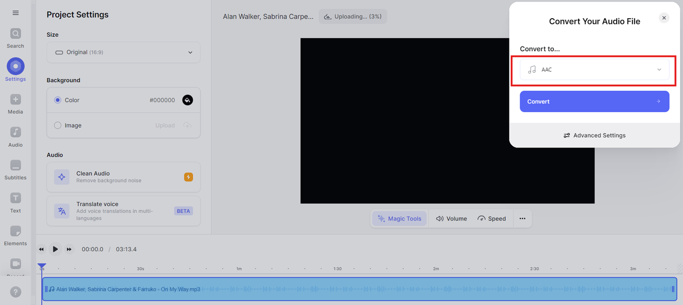Screen dimensions: 683x305
Task: Open Text panel in sidebar
Action: coord(15,202)
